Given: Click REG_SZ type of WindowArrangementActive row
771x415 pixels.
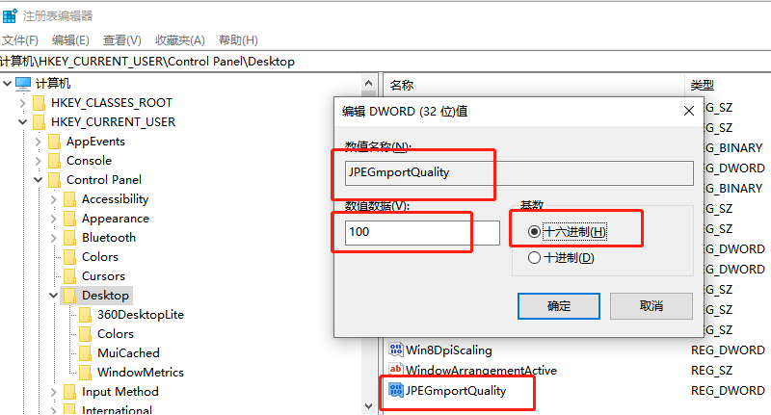Looking at the screenshot, I should click(x=711, y=371).
